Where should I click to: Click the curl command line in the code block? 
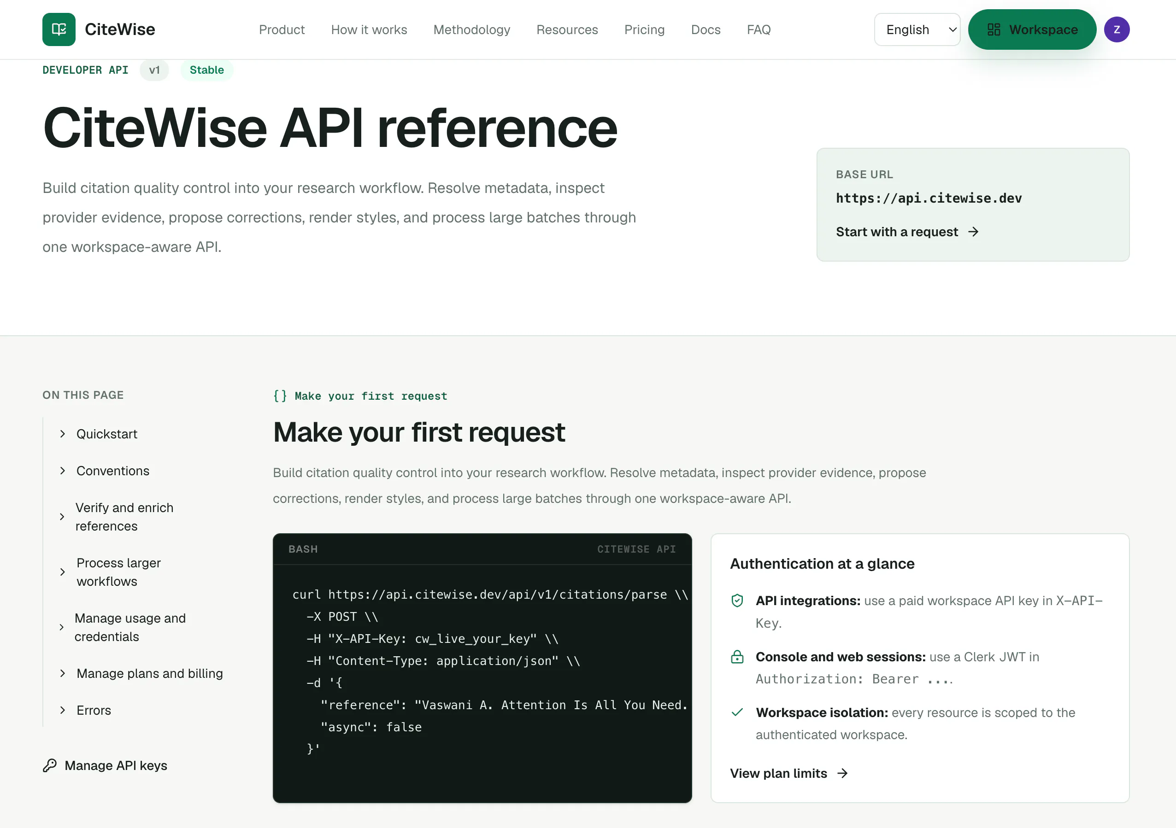pos(490,595)
